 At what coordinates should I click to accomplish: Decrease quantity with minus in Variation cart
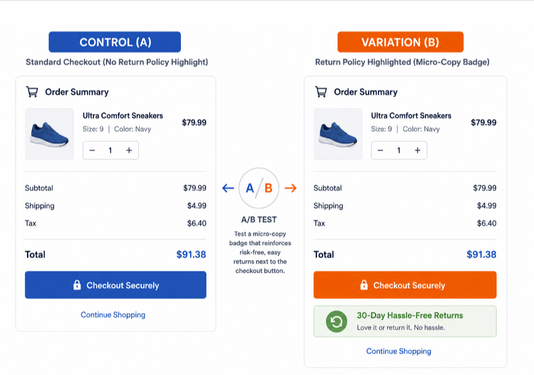tap(380, 150)
